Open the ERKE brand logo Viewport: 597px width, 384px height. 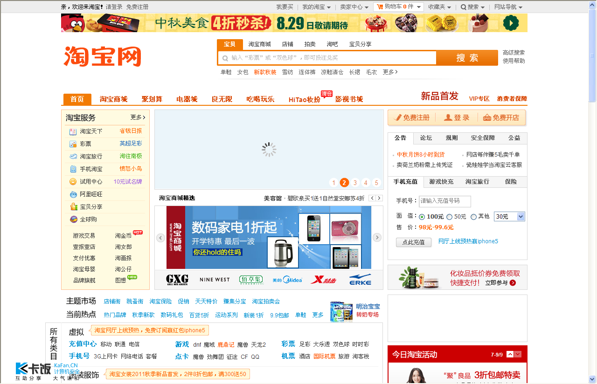pyautogui.click(x=360, y=280)
